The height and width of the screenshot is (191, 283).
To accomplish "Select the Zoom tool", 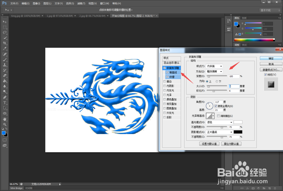I will pos(5,124).
